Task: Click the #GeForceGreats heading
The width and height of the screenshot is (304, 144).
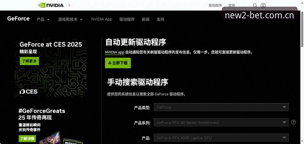Action: click(x=42, y=111)
